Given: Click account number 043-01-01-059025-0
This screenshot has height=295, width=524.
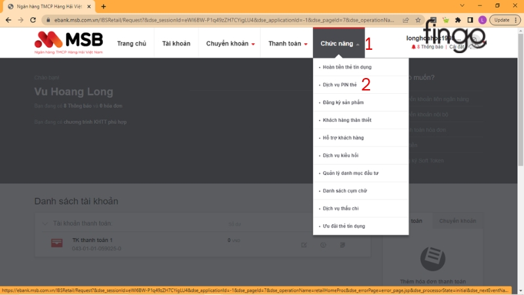Looking at the screenshot, I should point(96,249).
